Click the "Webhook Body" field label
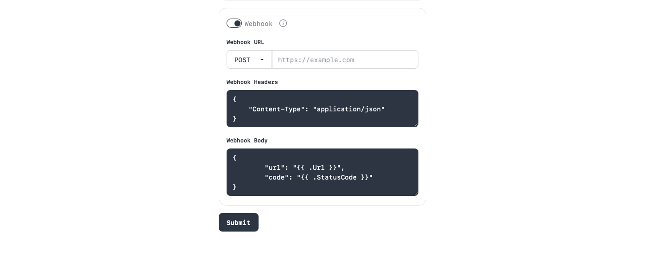 (x=247, y=141)
